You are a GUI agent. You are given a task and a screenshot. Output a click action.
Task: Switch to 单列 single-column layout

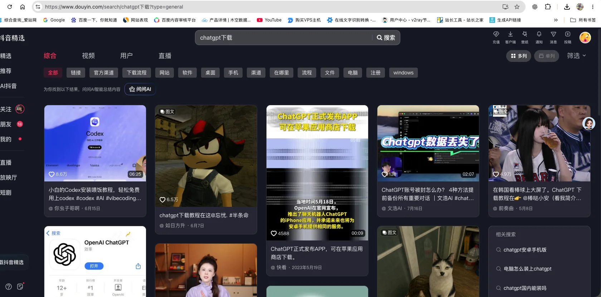click(547, 56)
